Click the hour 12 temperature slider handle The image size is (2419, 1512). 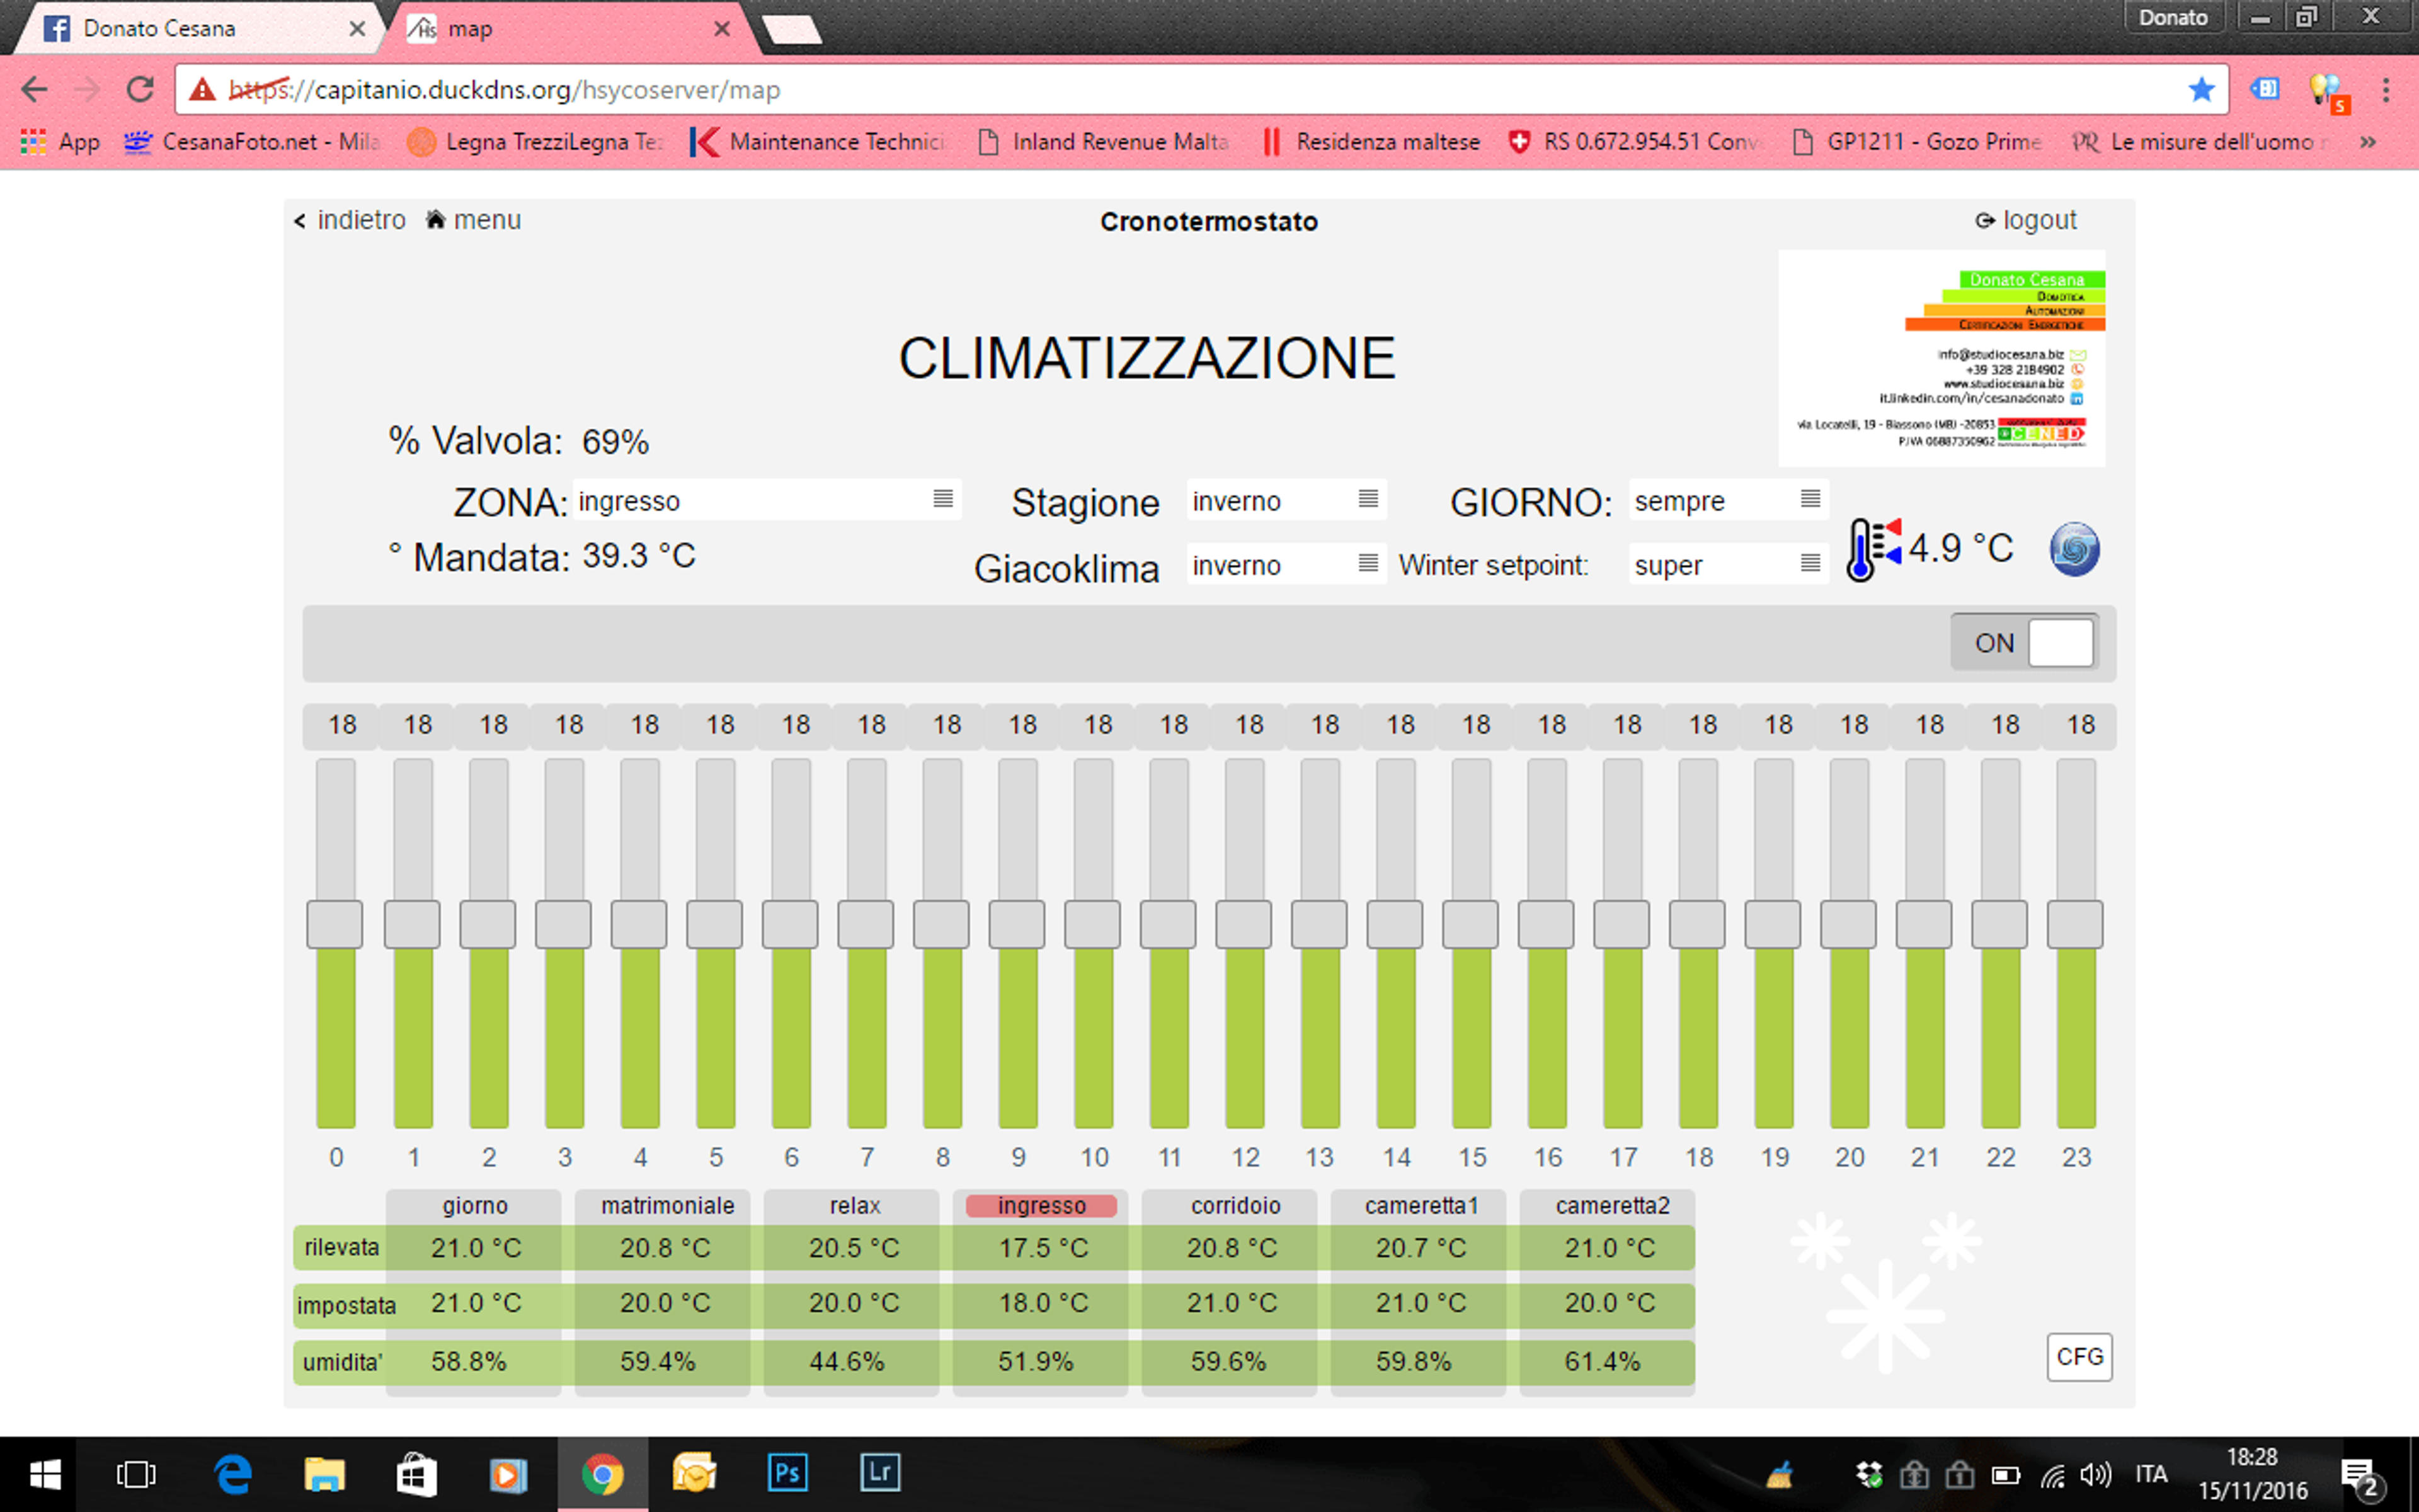tap(1244, 924)
